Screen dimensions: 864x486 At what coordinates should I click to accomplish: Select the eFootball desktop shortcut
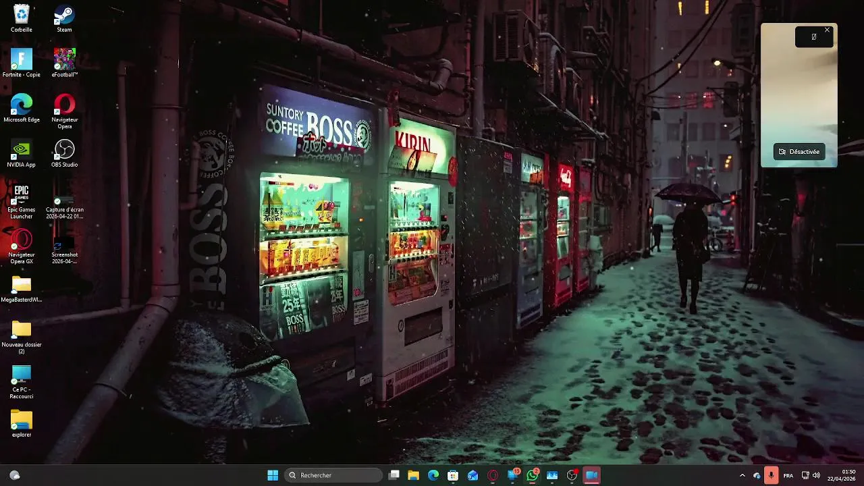point(64,63)
